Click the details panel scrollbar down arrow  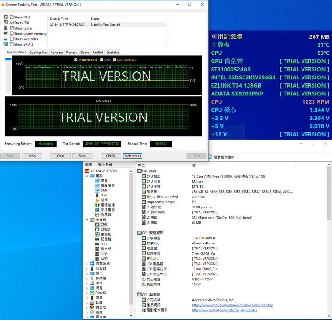tap(329, 316)
